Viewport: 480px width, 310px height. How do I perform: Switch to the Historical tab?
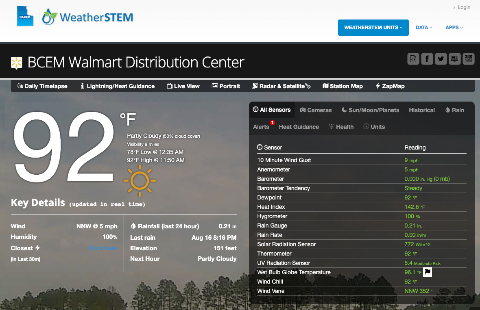[422, 110]
